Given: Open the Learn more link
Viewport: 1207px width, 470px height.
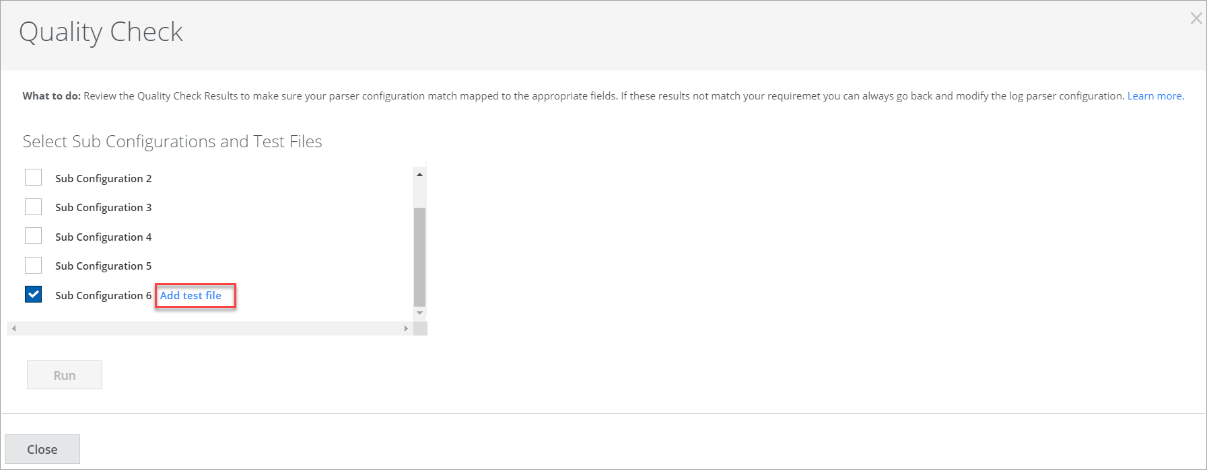Looking at the screenshot, I should (x=1154, y=96).
